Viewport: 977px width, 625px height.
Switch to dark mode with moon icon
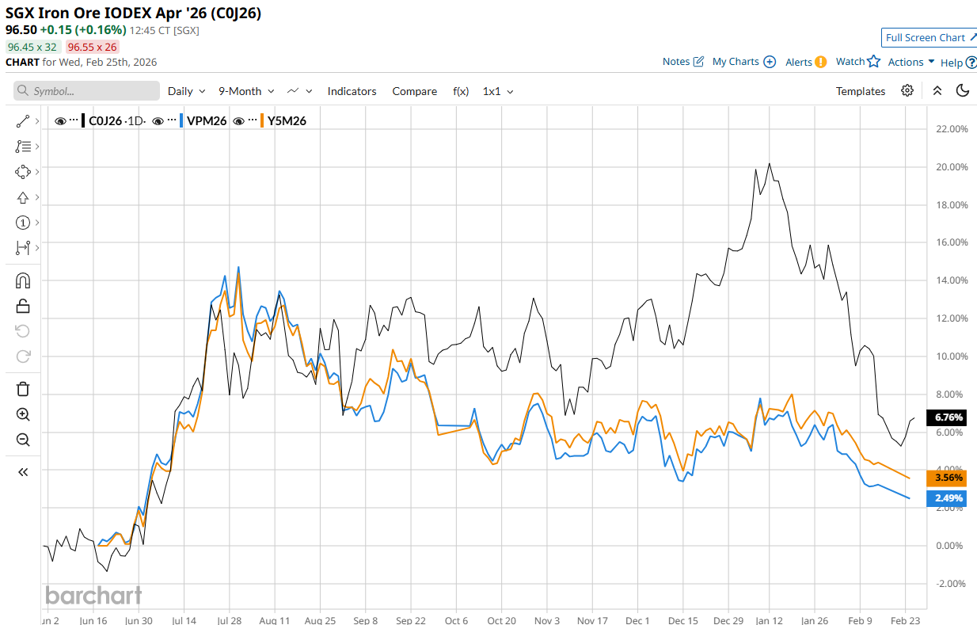coord(963,91)
